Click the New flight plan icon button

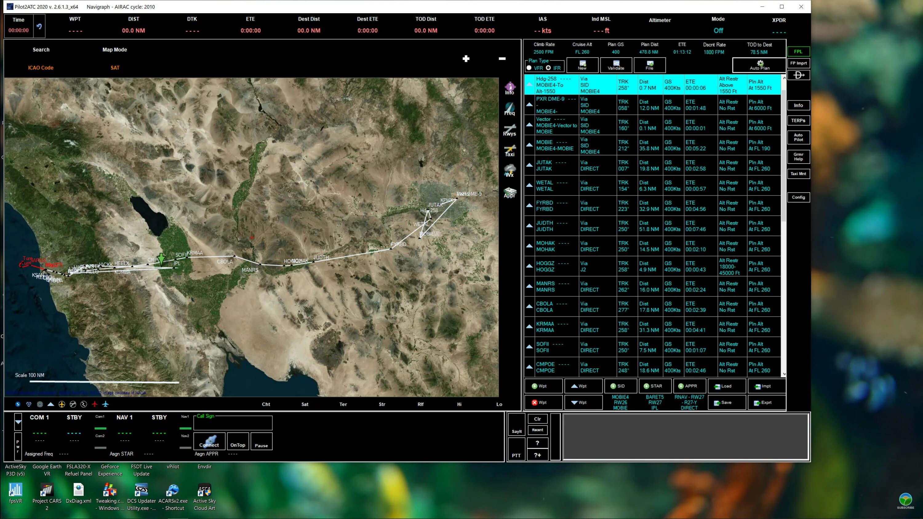tap(582, 65)
